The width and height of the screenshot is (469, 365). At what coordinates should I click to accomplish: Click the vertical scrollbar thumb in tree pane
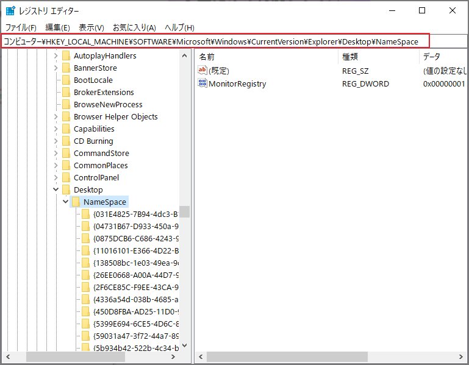click(x=185, y=211)
